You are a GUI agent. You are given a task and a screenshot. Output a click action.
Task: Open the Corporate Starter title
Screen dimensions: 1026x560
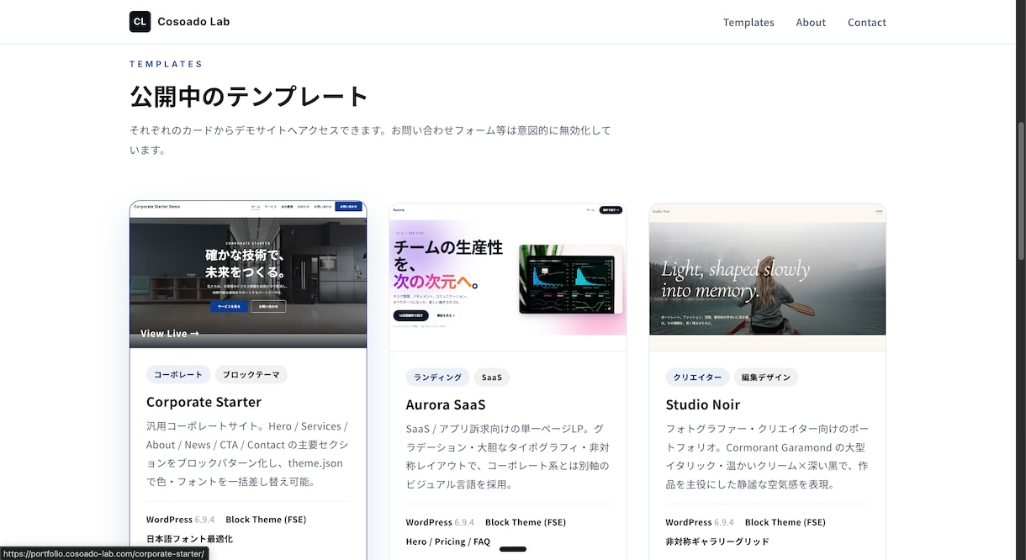pos(204,402)
